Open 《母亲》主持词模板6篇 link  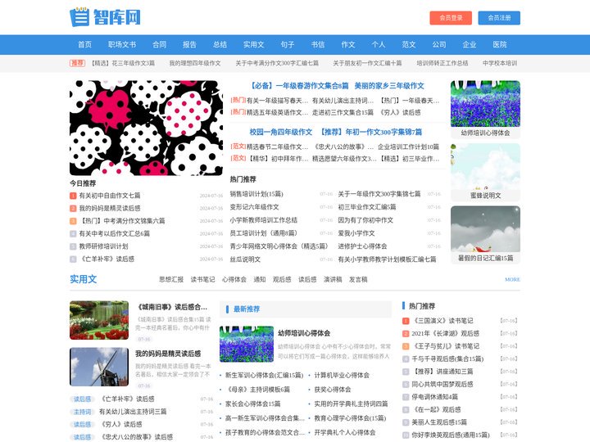click(257, 390)
